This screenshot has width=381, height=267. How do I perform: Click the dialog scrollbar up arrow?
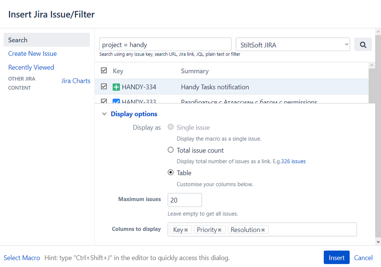(x=378, y=32)
